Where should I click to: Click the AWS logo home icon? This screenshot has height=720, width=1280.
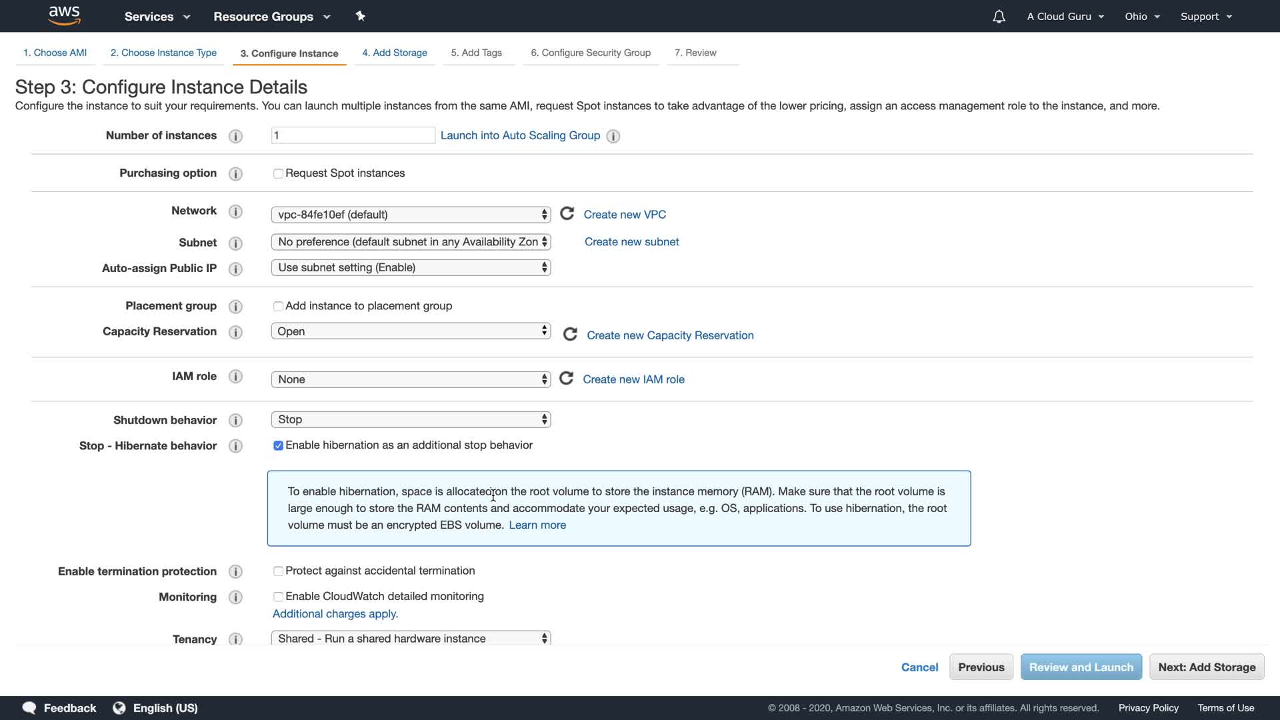[64, 15]
